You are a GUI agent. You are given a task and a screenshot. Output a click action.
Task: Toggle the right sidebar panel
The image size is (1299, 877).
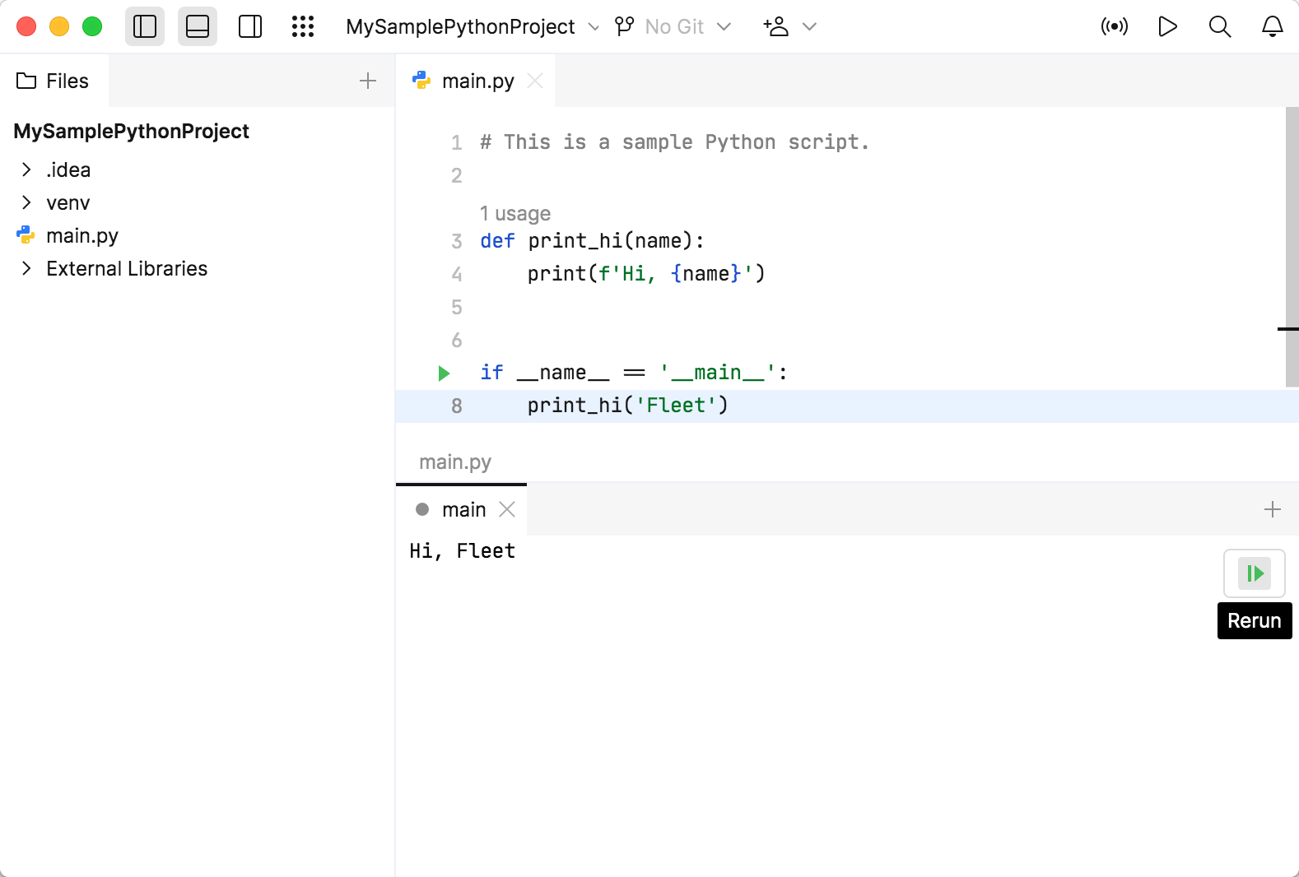(x=250, y=27)
